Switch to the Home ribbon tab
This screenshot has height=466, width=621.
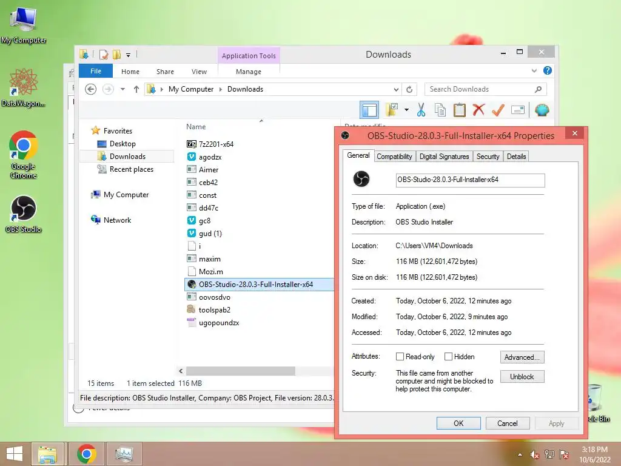(130, 72)
